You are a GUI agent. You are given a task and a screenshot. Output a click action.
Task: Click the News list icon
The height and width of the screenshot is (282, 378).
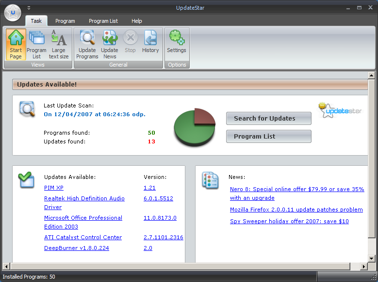210,180
